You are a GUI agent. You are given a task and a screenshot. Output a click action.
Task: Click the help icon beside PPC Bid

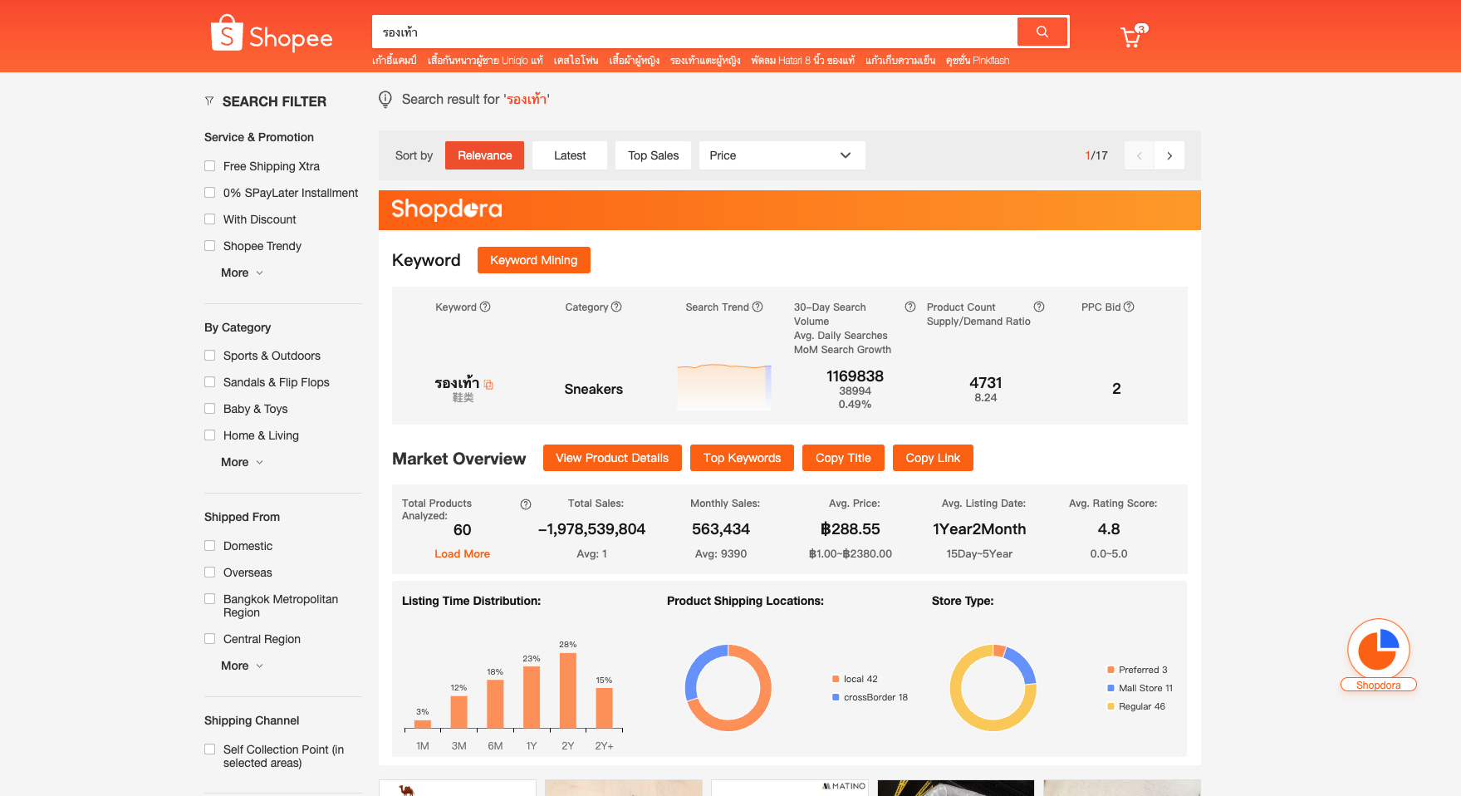(1129, 307)
